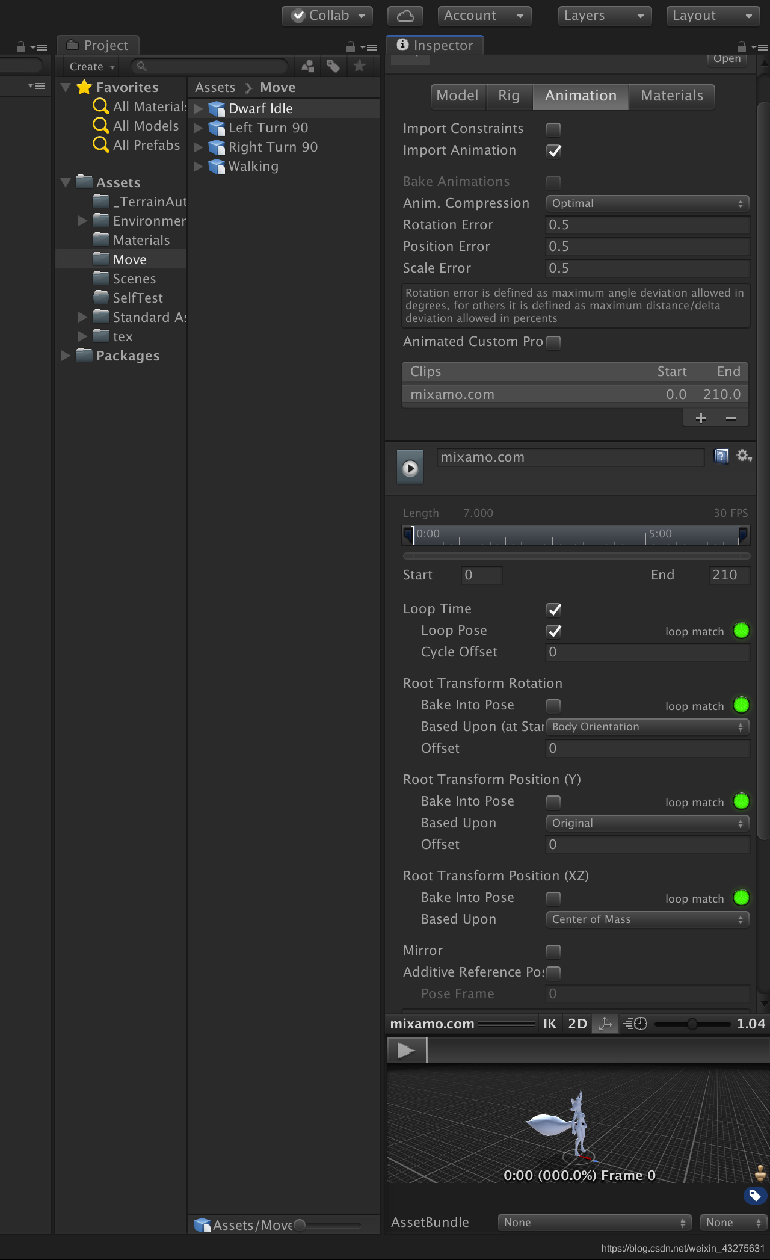Screen dimensions: 770x1260
Task: Click the Open button in Inspector
Action: coord(727,59)
